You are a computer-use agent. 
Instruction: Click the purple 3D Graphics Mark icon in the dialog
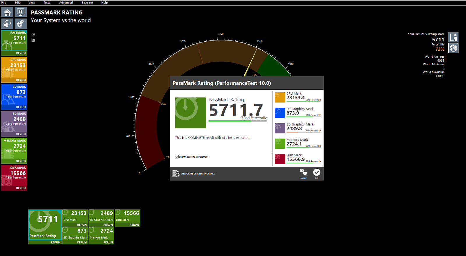click(x=280, y=128)
